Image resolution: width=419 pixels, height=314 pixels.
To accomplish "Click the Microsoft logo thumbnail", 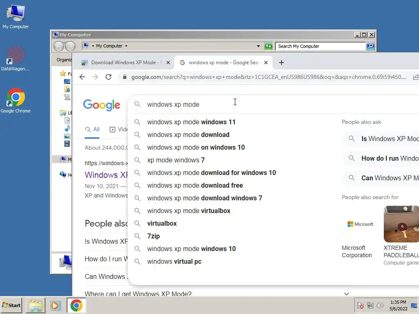I will (x=360, y=224).
